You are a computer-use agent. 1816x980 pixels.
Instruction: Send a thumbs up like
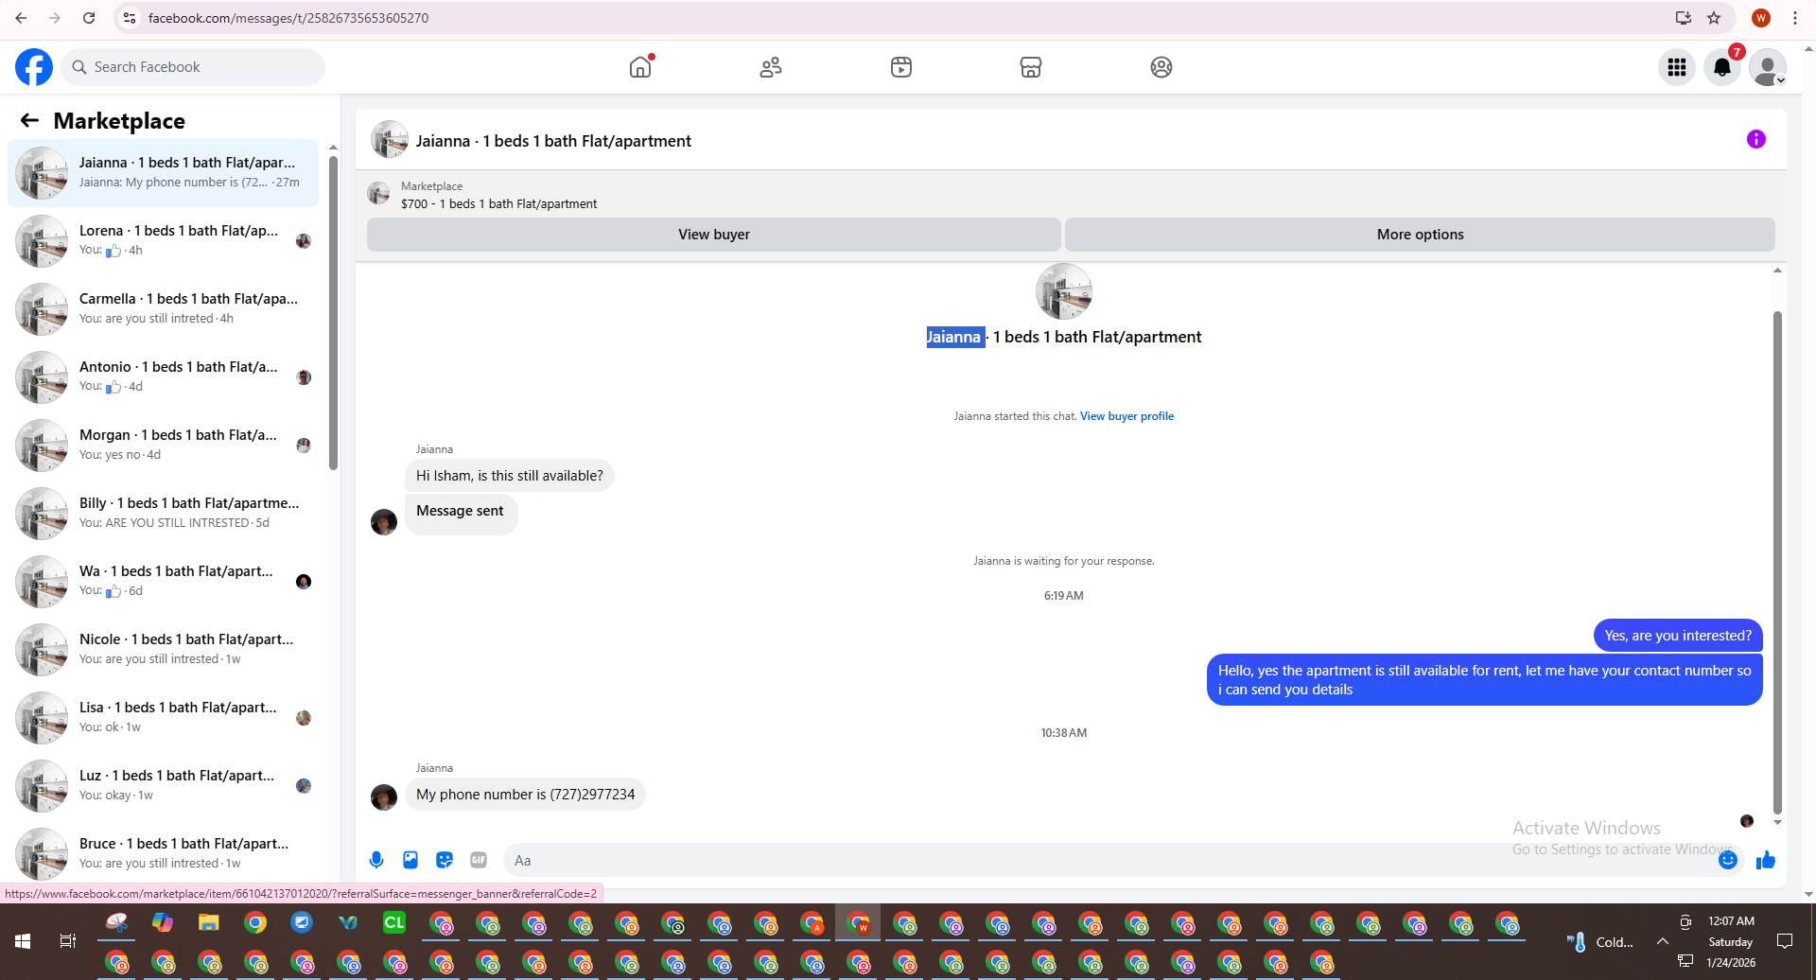pyautogui.click(x=1766, y=860)
